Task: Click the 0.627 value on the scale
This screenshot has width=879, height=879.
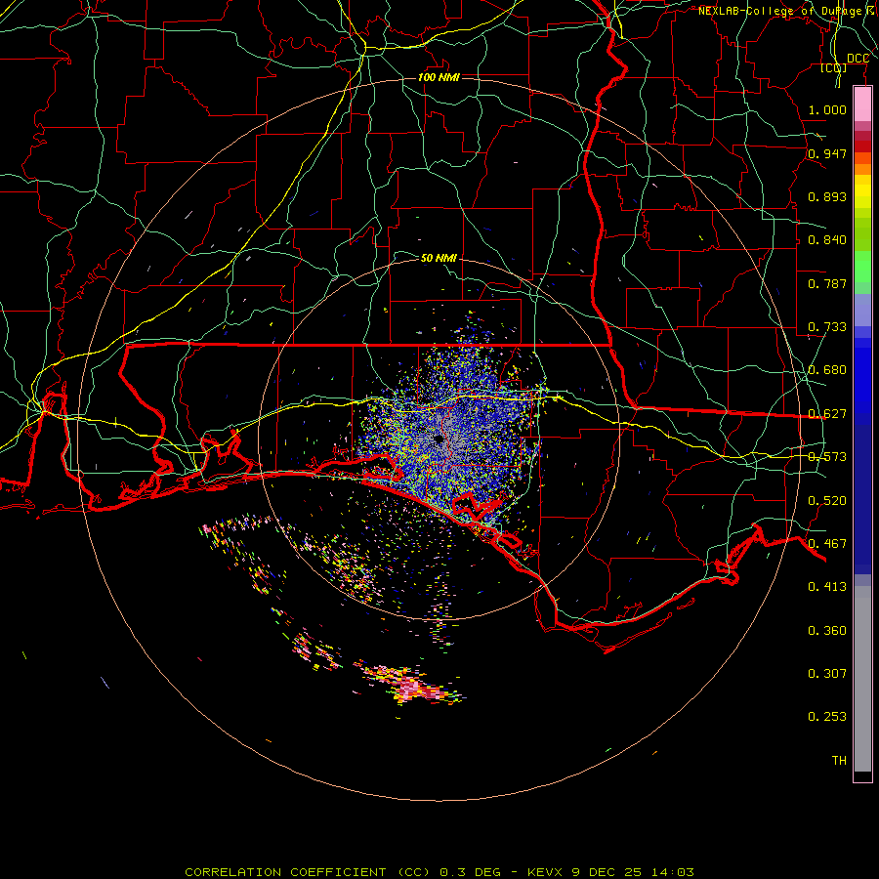Action: tap(827, 414)
